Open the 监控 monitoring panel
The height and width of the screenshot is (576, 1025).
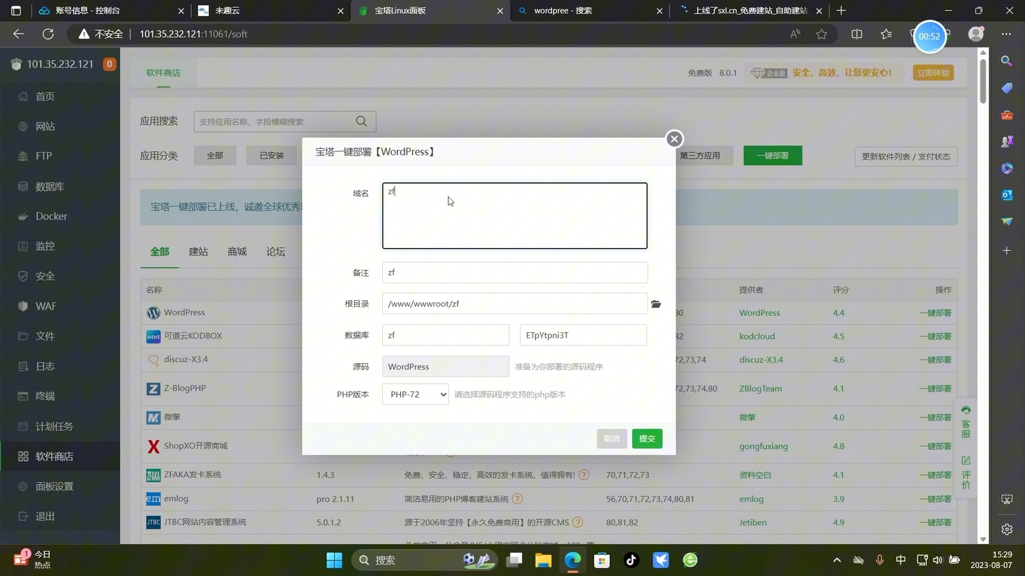point(46,246)
